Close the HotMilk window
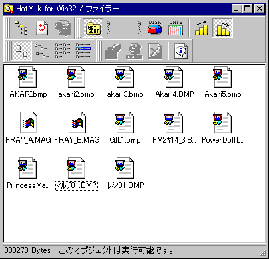Image resolution: width=269 pixels, height=259 pixels. click(x=260, y=9)
